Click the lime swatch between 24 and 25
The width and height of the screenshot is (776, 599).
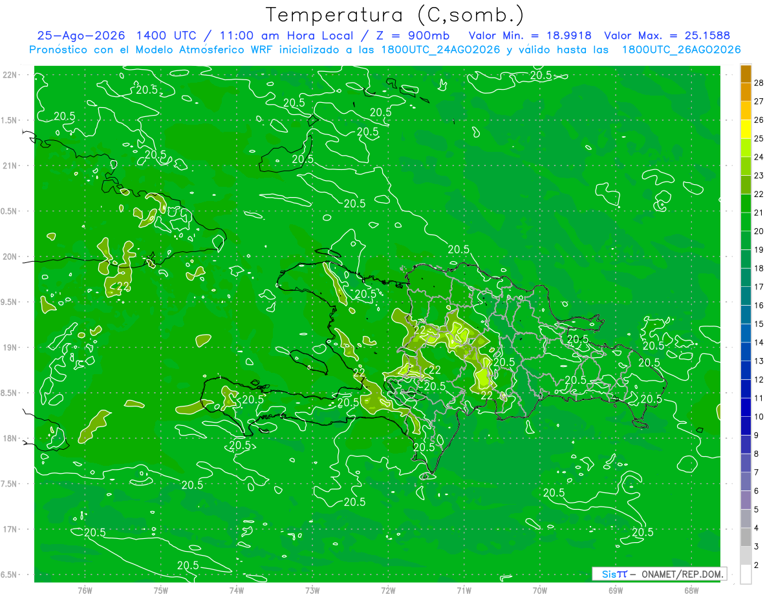[746, 147]
